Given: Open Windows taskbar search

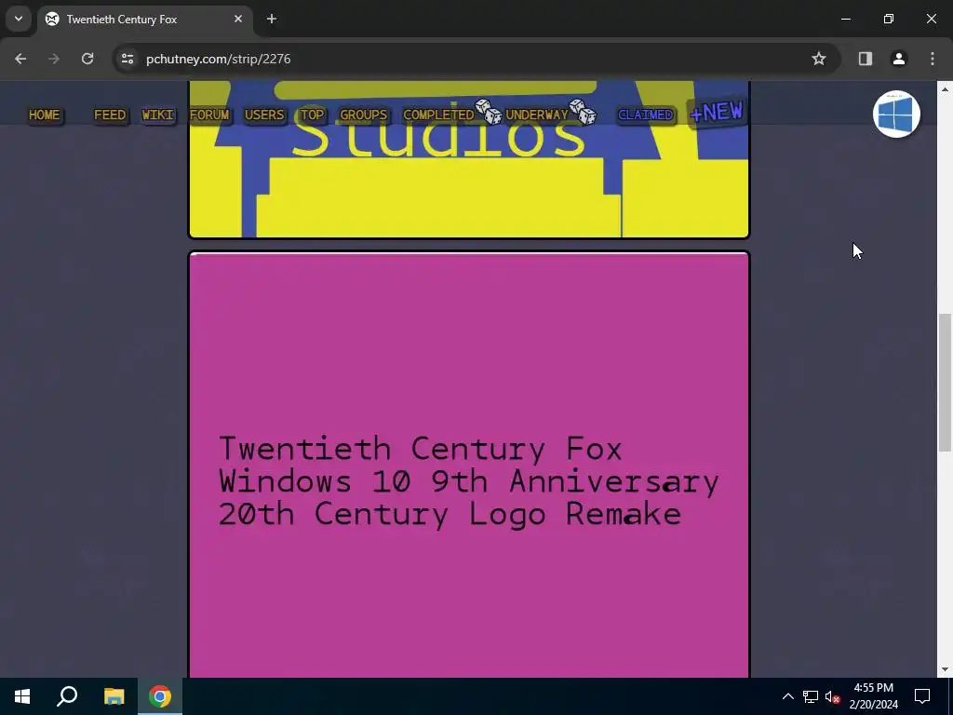Looking at the screenshot, I should 67,696.
